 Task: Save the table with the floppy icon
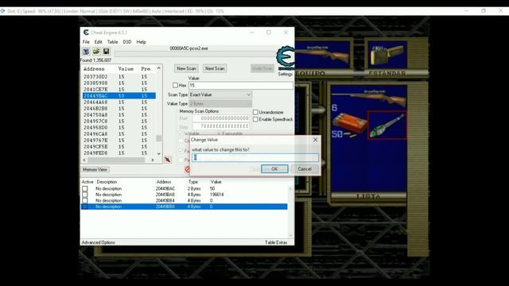(x=106, y=52)
